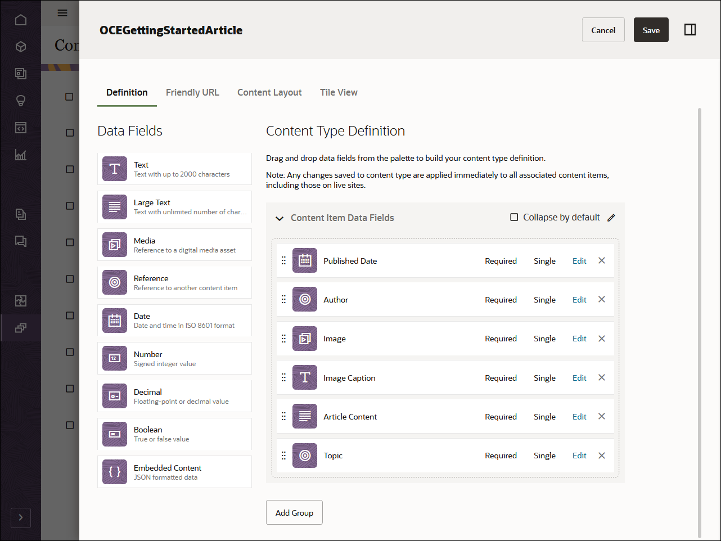Screen dimensions: 721x541
Task: Select the Content Layout tab
Action: point(269,92)
